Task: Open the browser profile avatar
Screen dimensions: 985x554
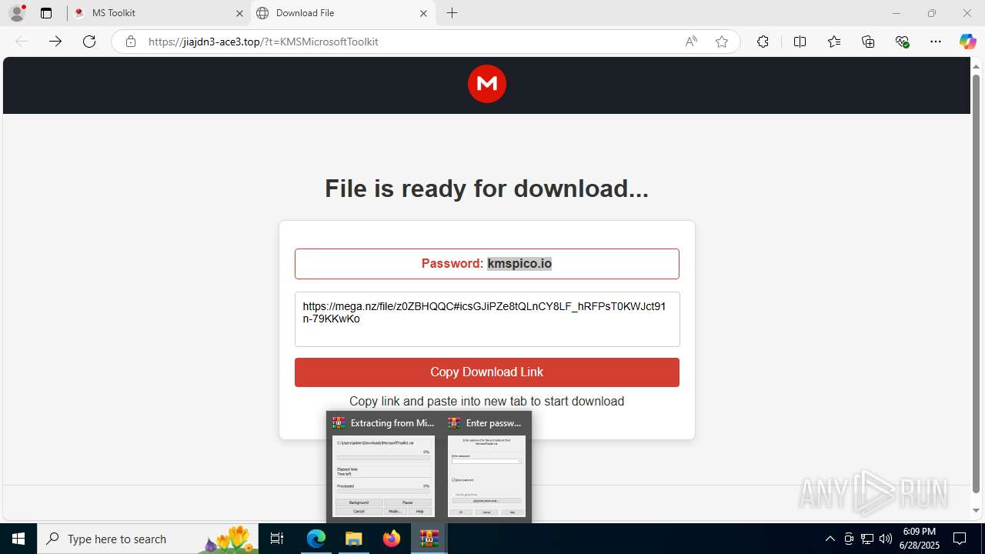Action: tap(17, 13)
